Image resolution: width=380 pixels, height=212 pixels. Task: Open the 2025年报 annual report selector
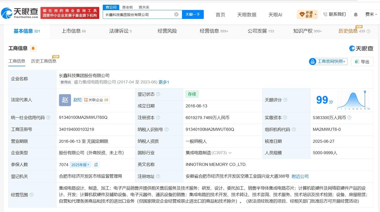pos(80,165)
